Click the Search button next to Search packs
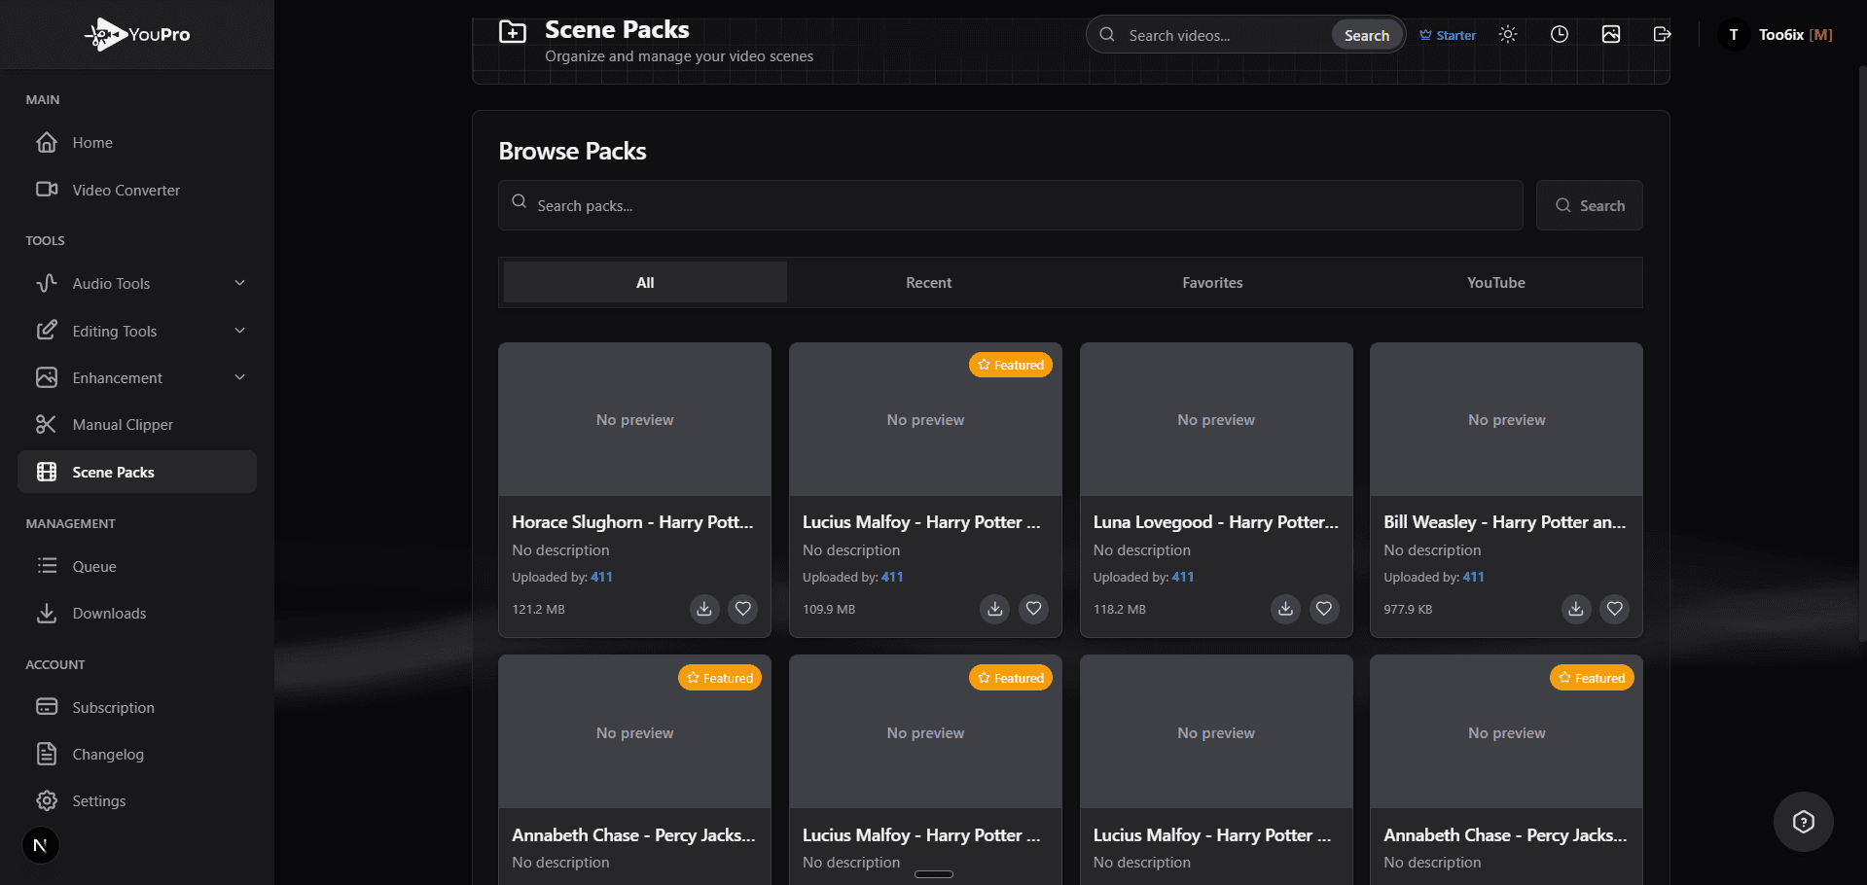 click(1590, 205)
